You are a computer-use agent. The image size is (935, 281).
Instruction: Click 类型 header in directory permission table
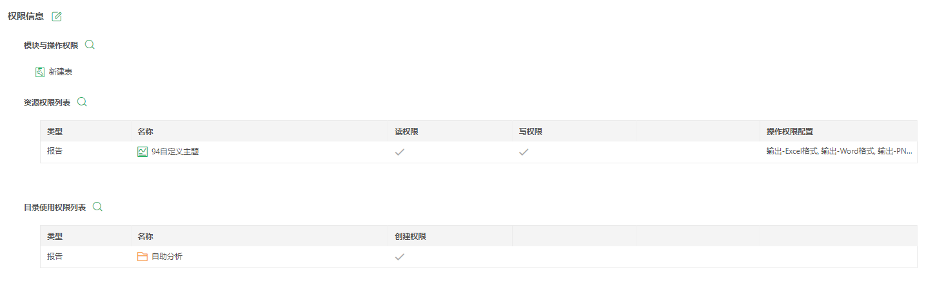[x=55, y=236]
